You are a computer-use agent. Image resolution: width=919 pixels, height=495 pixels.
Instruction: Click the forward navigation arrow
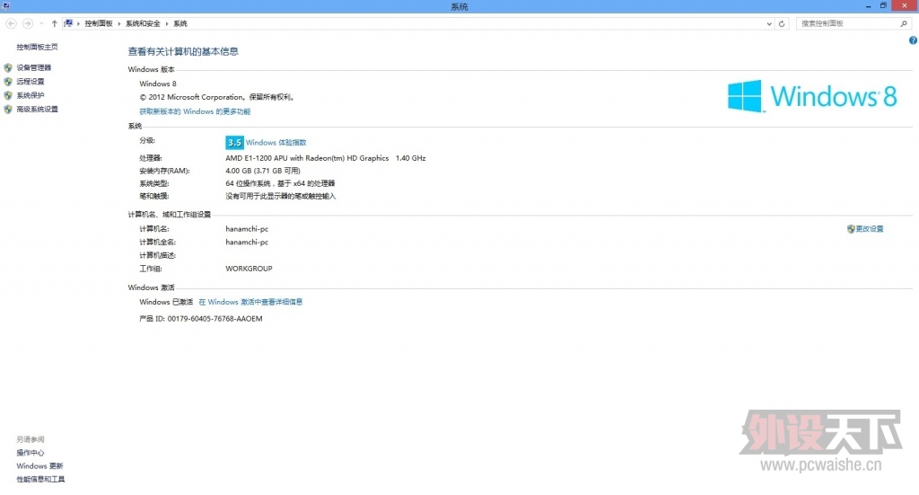(28, 23)
